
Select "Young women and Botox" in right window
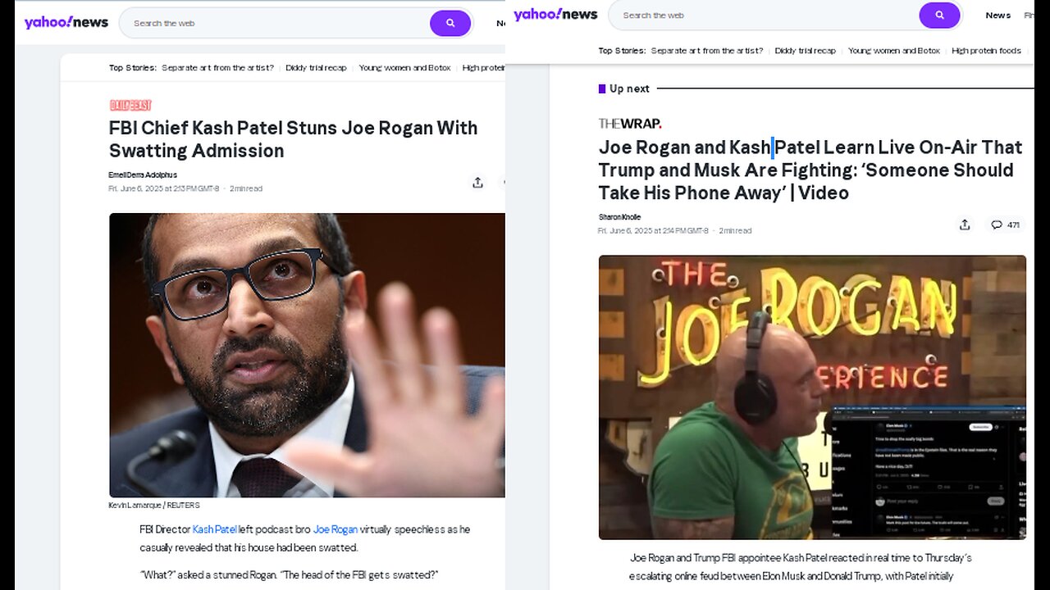pos(893,51)
